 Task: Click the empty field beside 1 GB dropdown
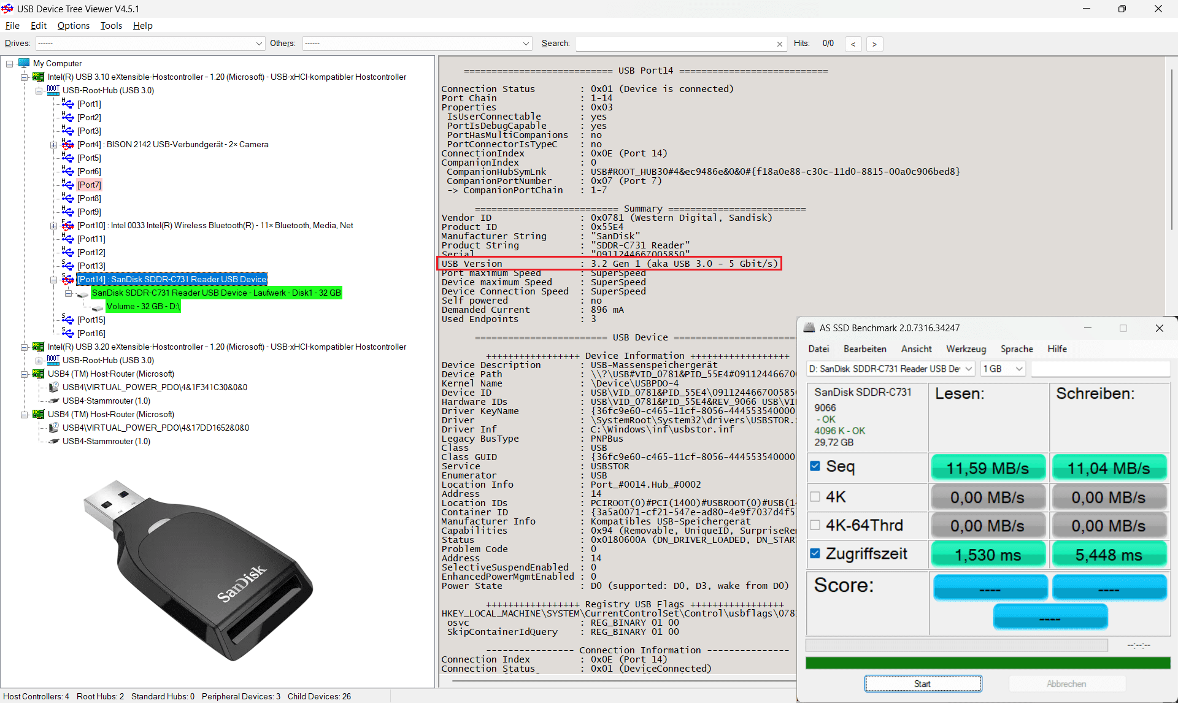pyautogui.click(x=1101, y=369)
